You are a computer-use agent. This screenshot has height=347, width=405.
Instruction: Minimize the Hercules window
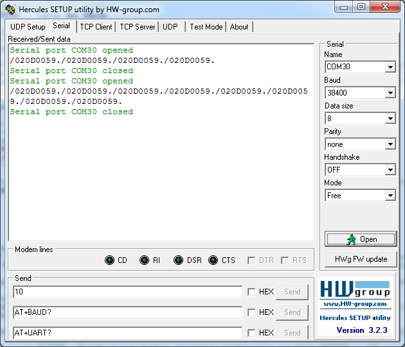point(344,7)
